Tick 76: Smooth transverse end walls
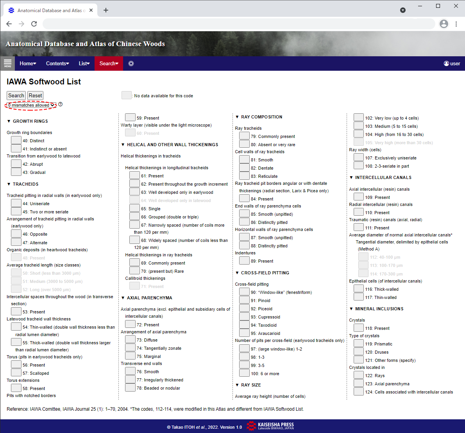The image size is (465, 433). [x=130, y=371]
